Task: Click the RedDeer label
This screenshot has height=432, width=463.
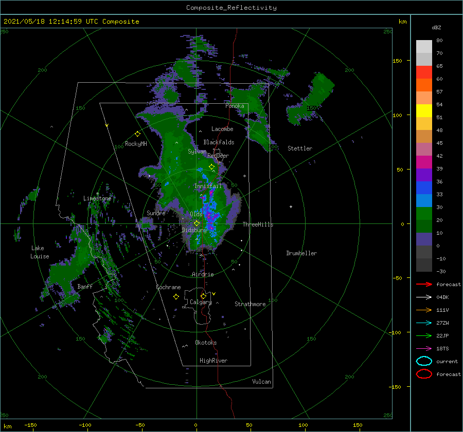Action: click(218, 156)
